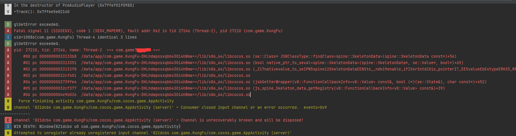
Task: Click the W badge beside Attempted to unregister line
Action: click(x=8, y=133)
